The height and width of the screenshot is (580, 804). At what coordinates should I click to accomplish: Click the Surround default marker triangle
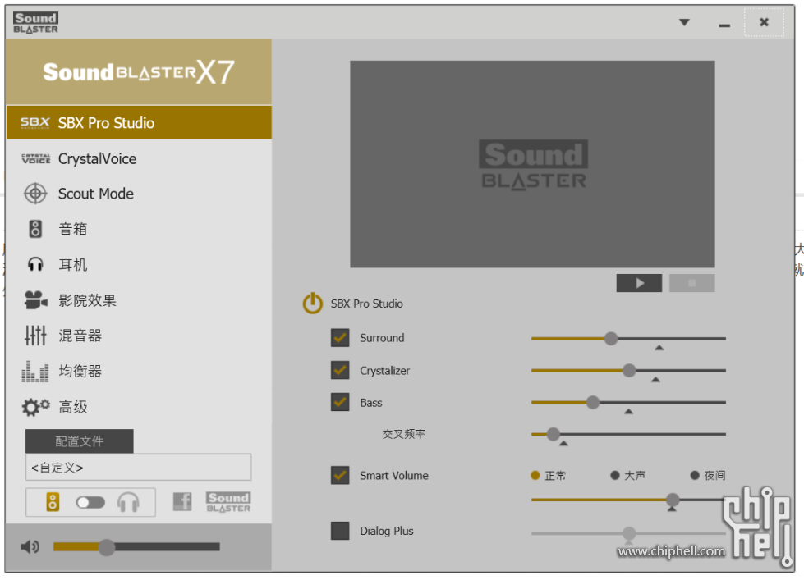click(659, 348)
